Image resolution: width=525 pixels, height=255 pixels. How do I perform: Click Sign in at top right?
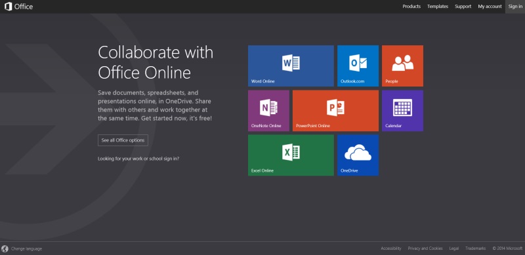click(x=515, y=7)
